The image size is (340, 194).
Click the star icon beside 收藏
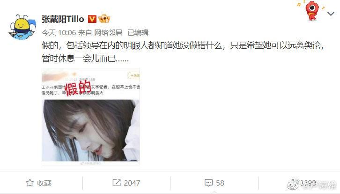pos(30,183)
